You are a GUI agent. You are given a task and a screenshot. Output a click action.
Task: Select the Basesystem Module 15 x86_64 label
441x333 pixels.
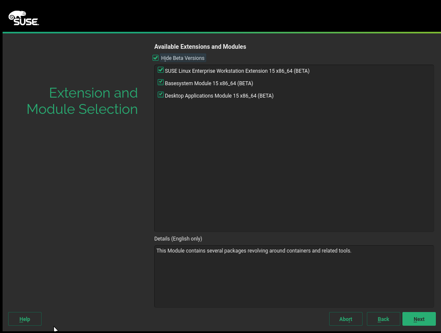click(x=209, y=83)
